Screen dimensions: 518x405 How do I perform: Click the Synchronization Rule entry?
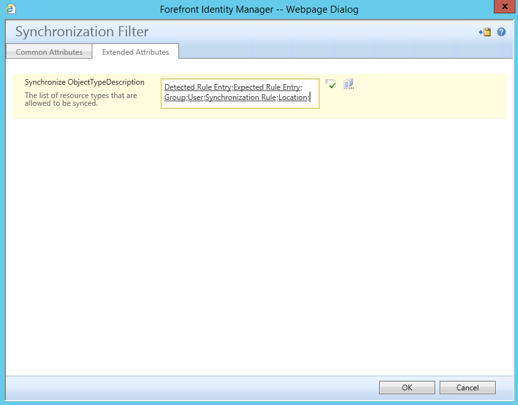(x=240, y=97)
